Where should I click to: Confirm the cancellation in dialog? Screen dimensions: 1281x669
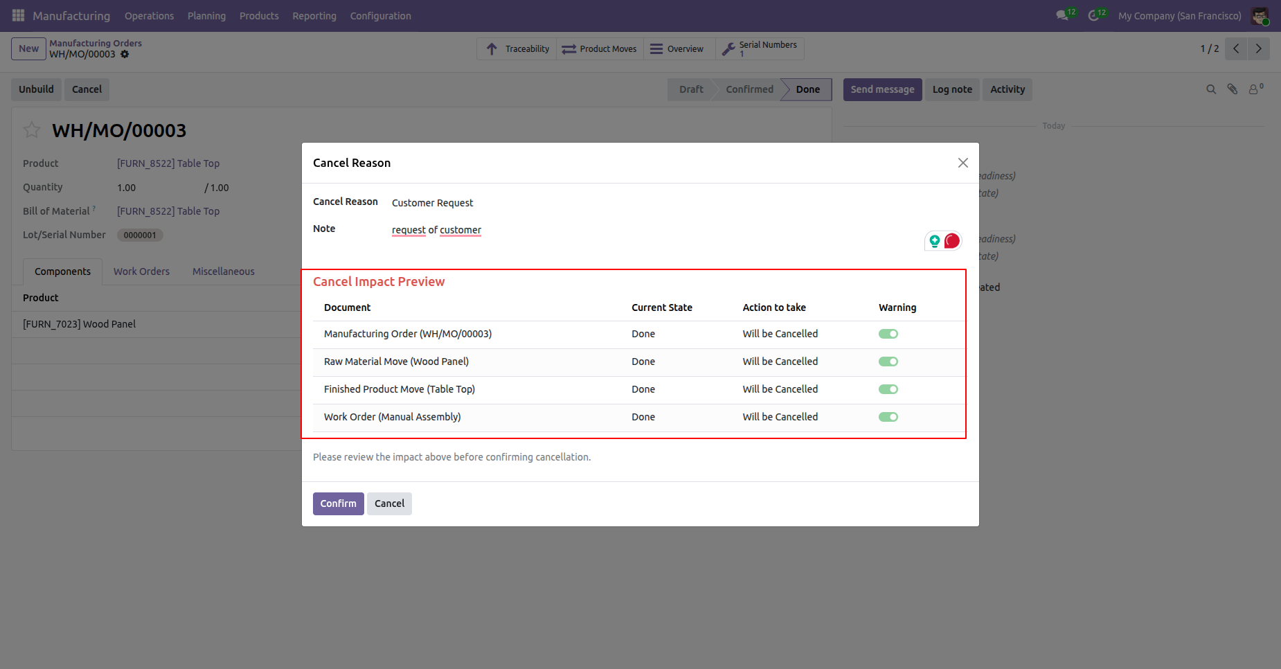(x=338, y=503)
